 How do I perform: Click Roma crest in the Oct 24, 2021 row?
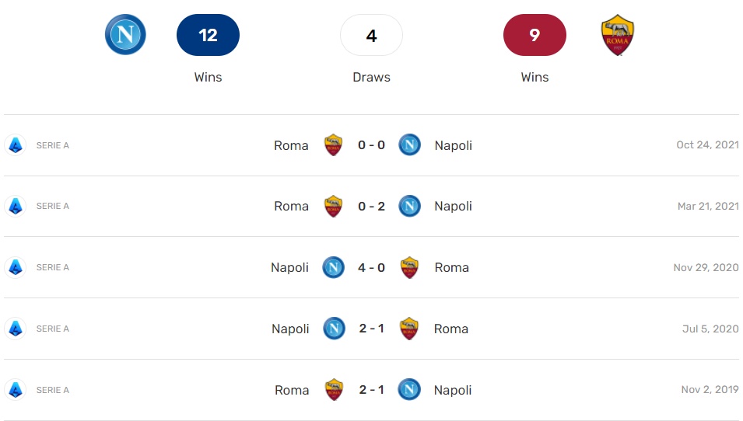coord(333,145)
